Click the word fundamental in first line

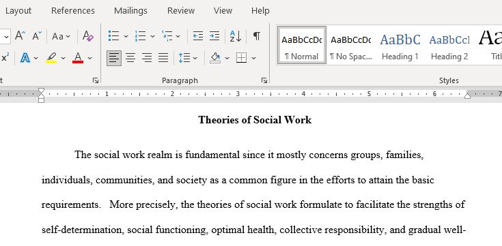212,155
